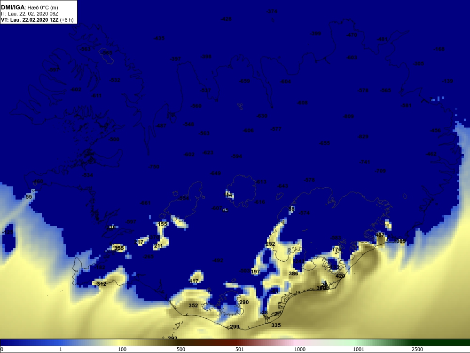Click the map value '211'

click(x=158, y=246)
